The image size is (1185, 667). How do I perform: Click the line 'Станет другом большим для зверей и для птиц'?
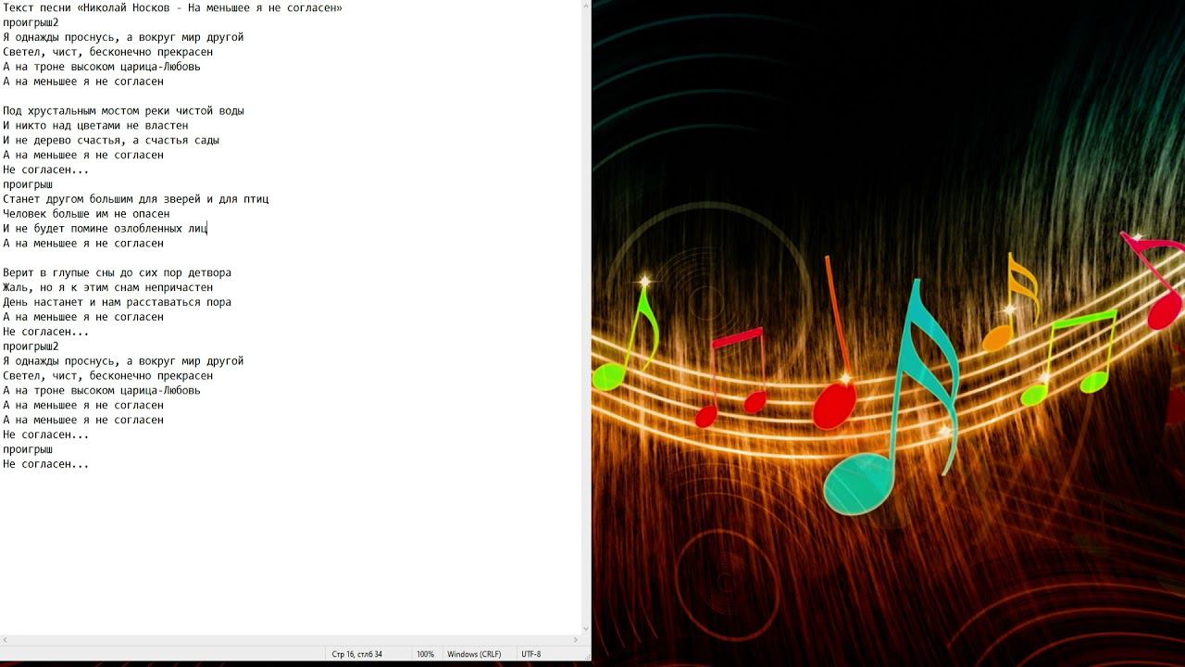click(136, 199)
